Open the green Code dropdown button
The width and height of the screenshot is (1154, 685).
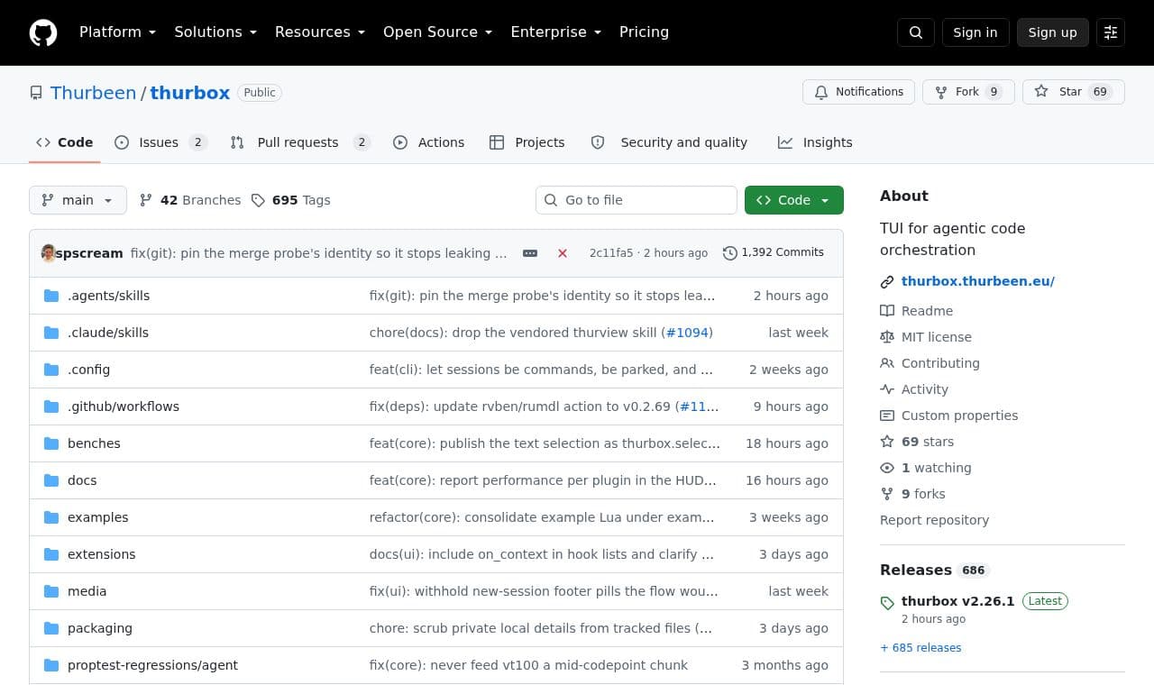pos(794,200)
